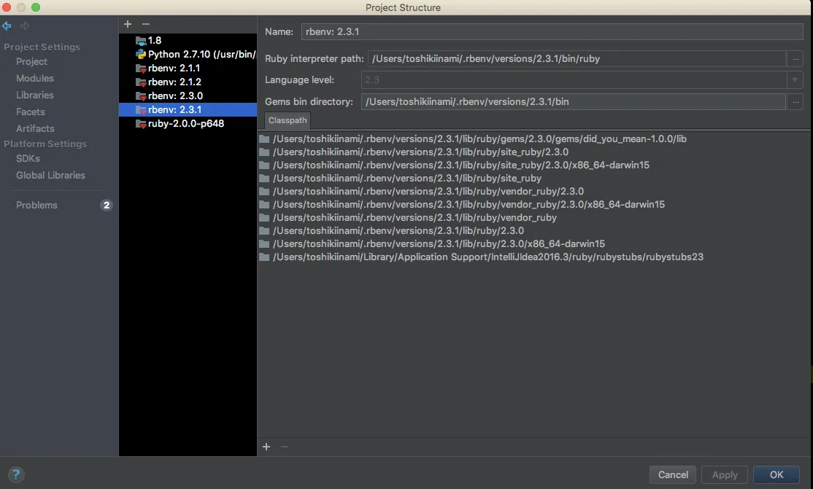Screen dimensions: 813x489
Task: Add a classpath entry with plus
Action: tap(266, 447)
